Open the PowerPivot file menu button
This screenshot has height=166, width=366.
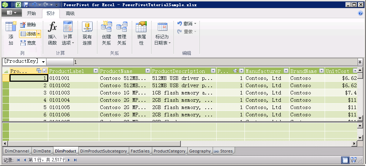[x=12, y=13]
